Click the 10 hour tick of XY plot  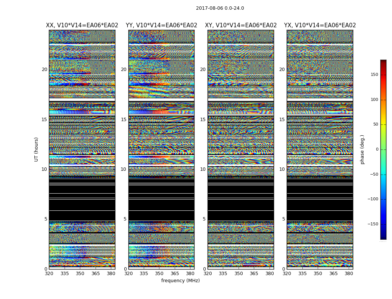coord(203,169)
